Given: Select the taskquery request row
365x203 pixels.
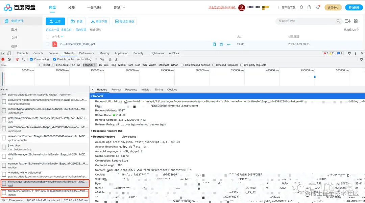Looking at the screenshot, I should coord(45,193).
